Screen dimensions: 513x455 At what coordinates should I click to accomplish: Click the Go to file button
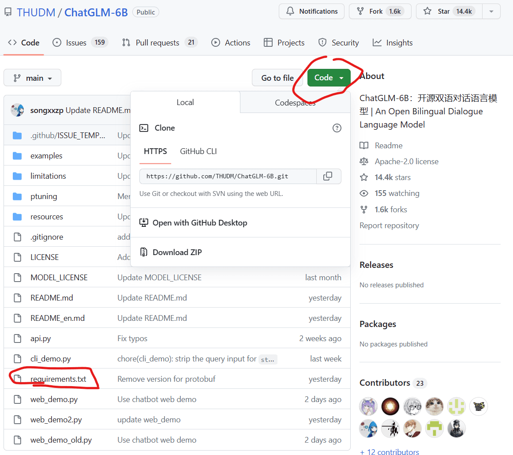coord(278,77)
